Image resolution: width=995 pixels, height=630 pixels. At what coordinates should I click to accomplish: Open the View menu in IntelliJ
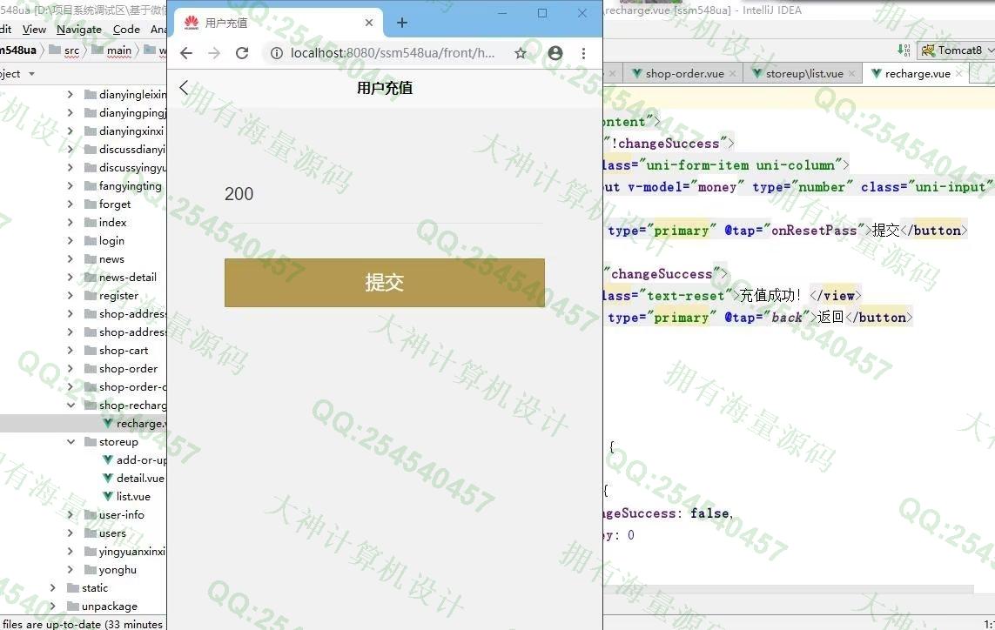[x=34, y=30]
